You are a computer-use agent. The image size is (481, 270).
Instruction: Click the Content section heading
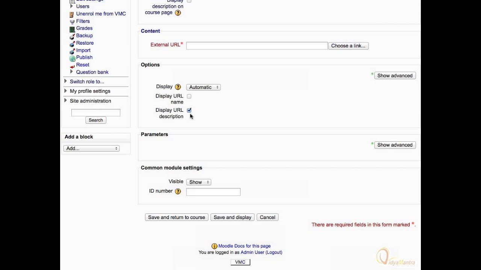click(x=150, y=31)
